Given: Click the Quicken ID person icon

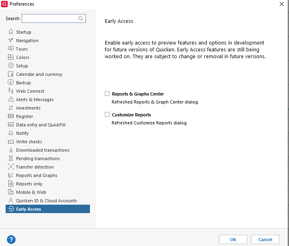Looking at the screenshot, I should (11, 200).
